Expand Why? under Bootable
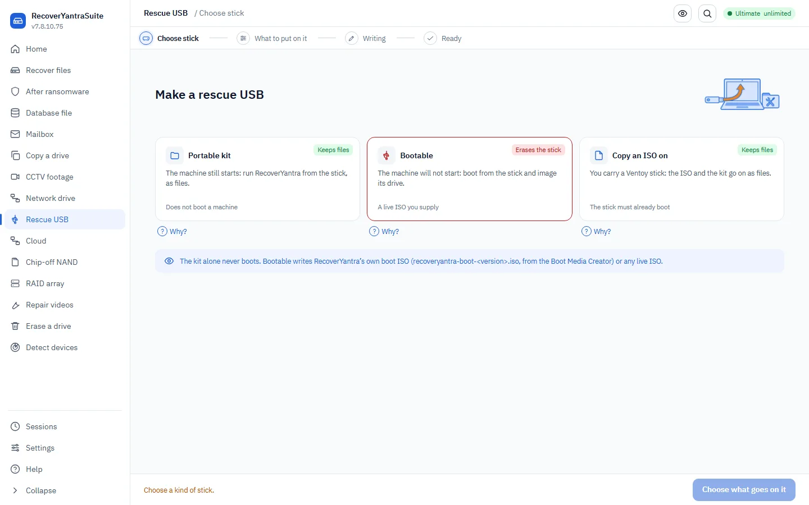Viewport: 809px width, 505px height. [384, 231]
